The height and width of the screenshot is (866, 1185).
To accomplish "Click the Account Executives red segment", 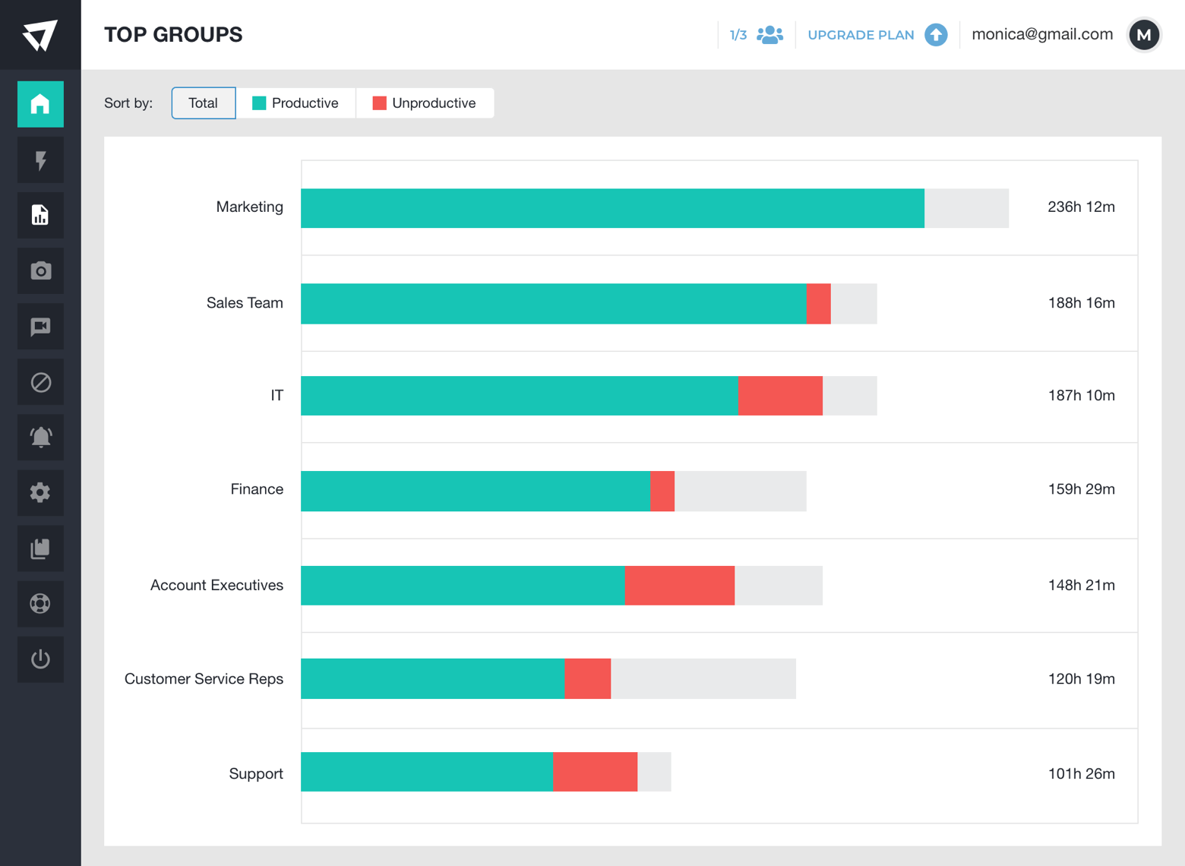I will (680, 586).
